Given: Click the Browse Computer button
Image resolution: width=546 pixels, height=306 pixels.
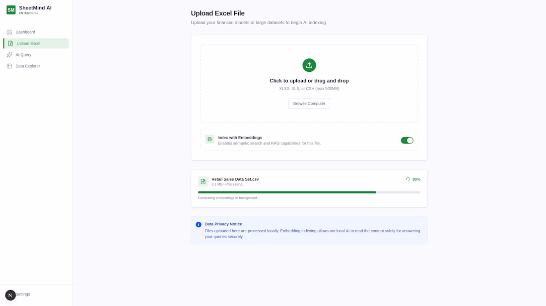Looking at the screenshot, I should (x=309, y=103).
